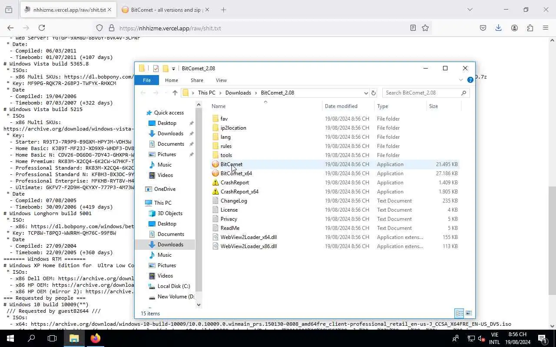Go up one folder level in Explorer

tap(175, 93)
